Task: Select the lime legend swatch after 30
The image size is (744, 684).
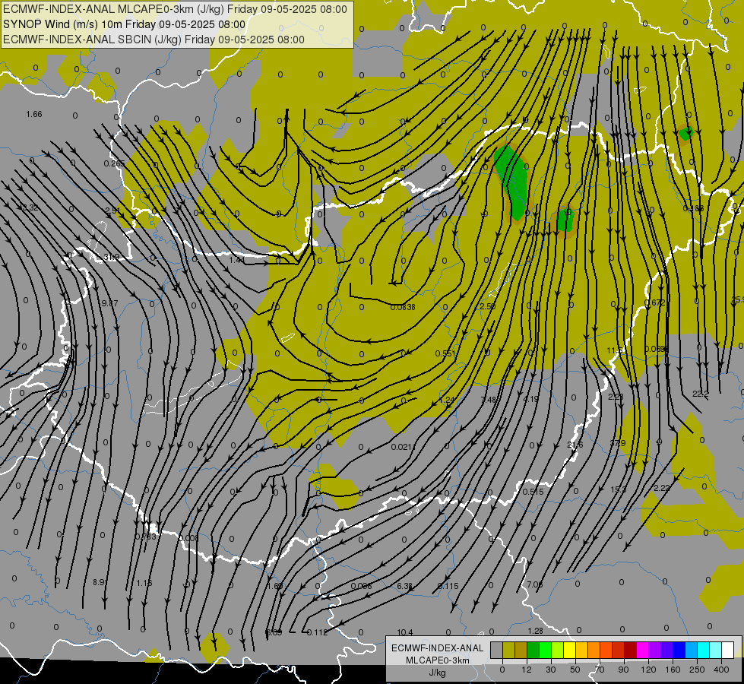Action: [x=558, y=651]
